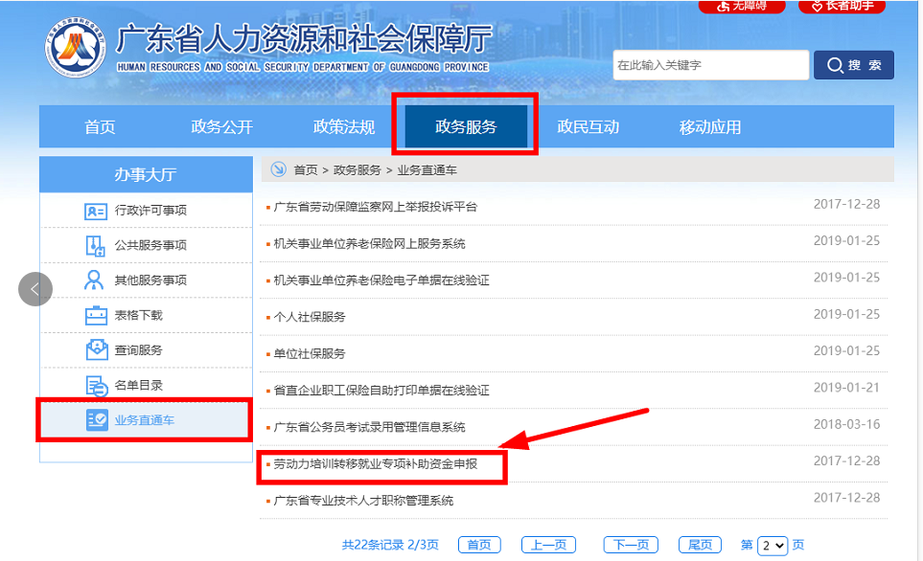
Task: Open 广东省专业技术人才职称管理系统 link
Action: pos(364,501)
